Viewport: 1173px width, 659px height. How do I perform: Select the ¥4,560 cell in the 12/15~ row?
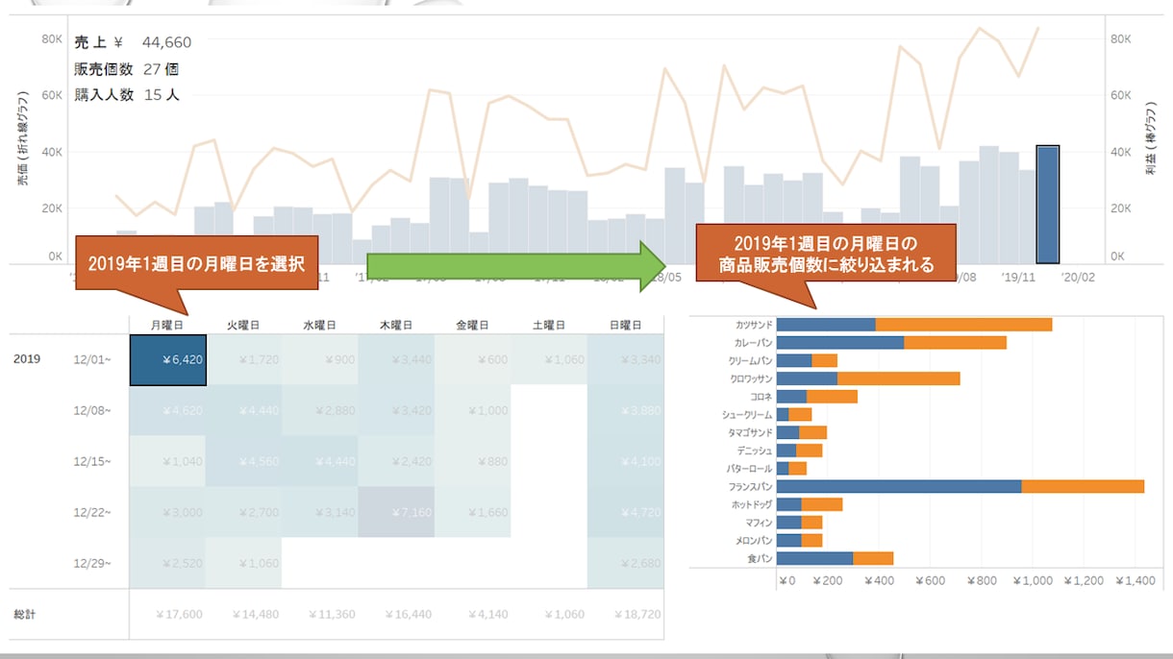(244, 461)
